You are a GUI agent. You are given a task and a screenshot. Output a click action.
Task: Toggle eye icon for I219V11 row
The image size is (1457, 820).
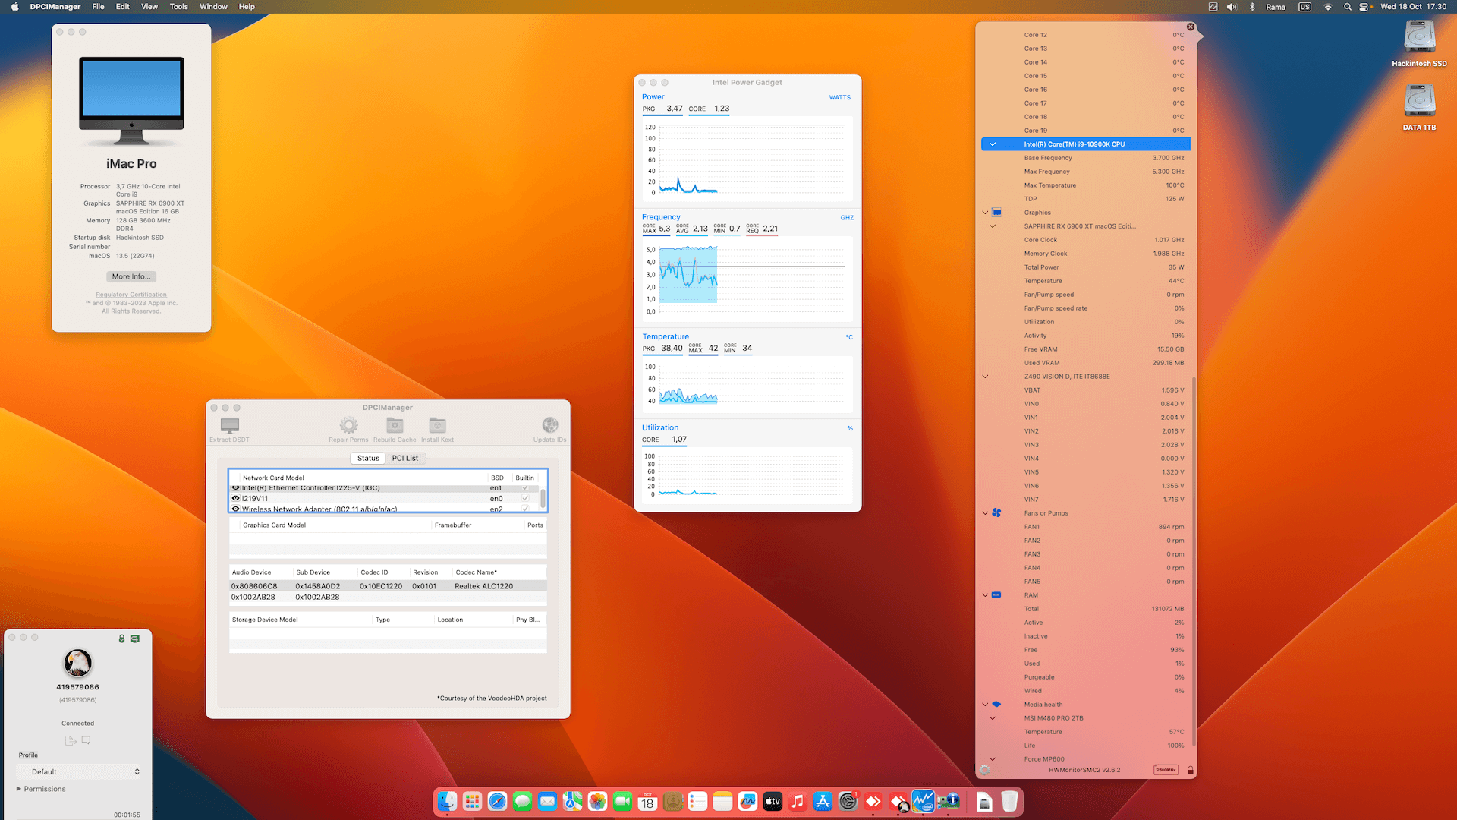coord(235,499)
